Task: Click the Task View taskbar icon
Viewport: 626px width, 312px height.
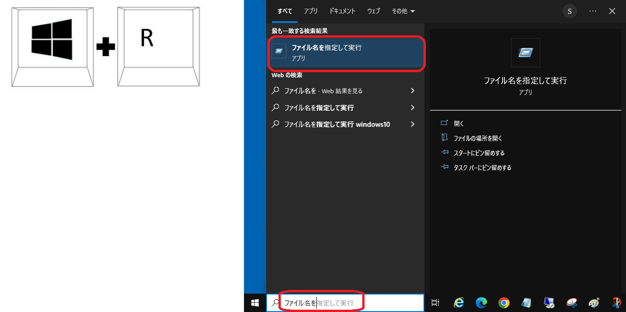Action: click(x=435, y=303)
